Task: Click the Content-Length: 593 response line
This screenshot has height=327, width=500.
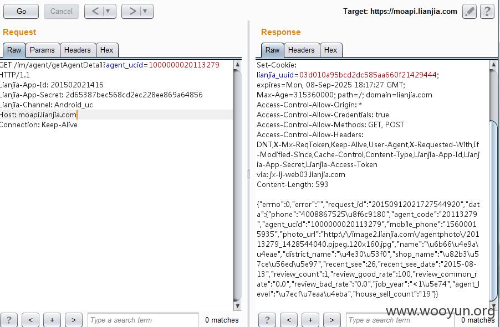Action: click(293, 184)
